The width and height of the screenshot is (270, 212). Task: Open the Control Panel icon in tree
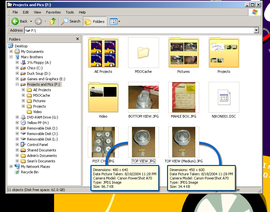click(x=23, y=144)
